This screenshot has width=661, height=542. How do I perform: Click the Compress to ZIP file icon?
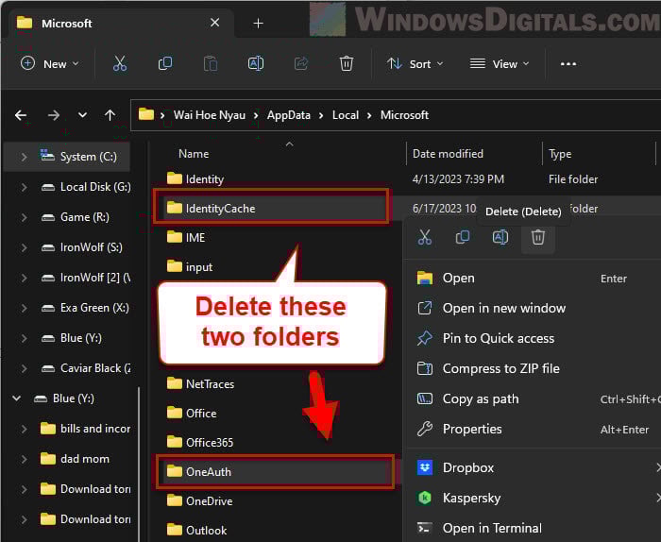click(x=425, y=368)
